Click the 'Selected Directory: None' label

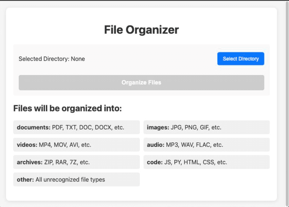click(x=52, y=59)
